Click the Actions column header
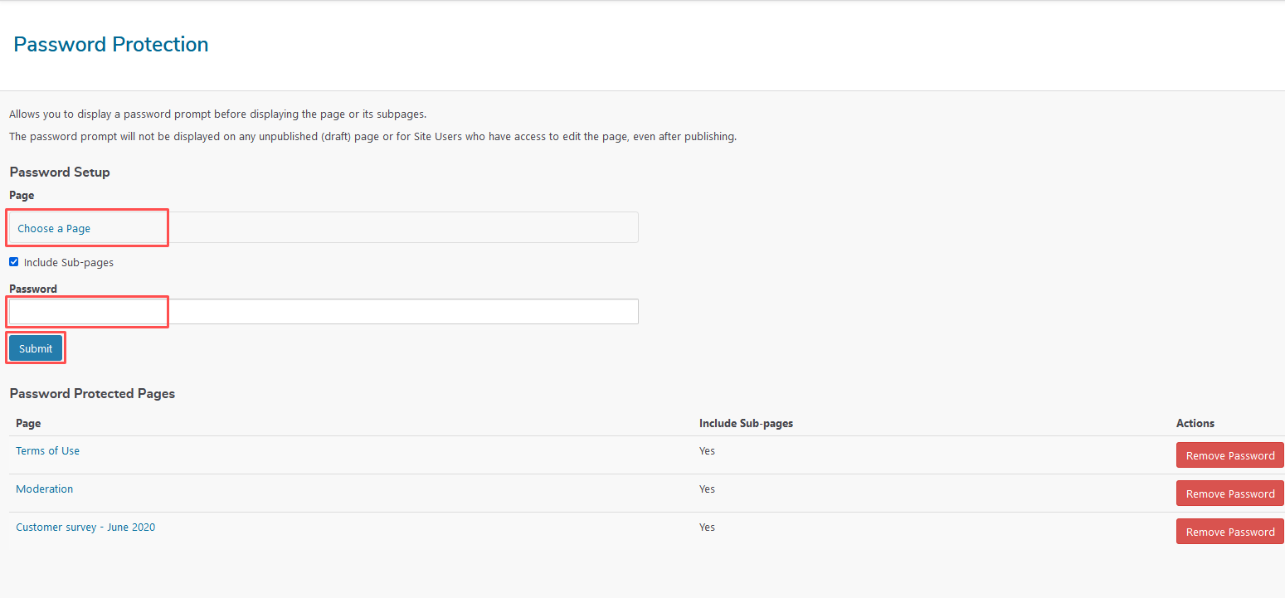1285x598 pixels. pos(1195,423)
